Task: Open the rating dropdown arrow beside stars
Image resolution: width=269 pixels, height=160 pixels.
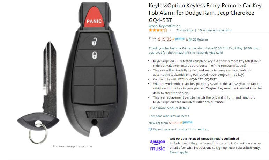Action: click(170, 30)
